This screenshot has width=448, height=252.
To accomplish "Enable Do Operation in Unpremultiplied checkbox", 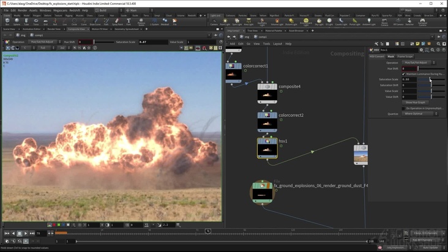I will click(403, 108).
